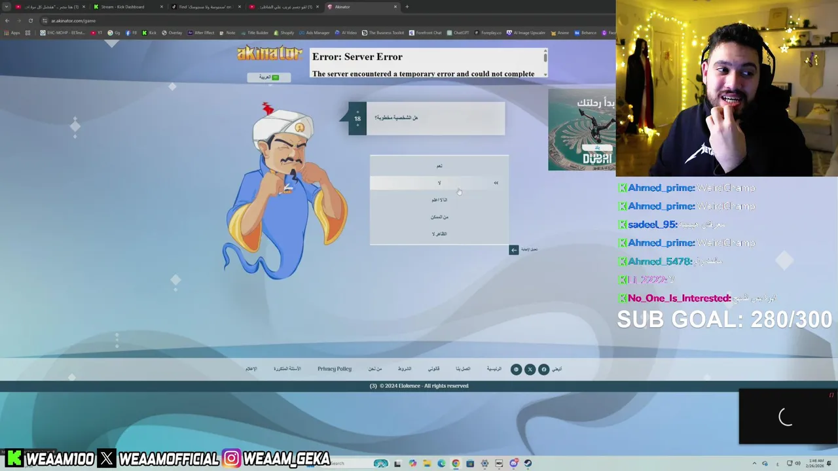Click the back arrow to correct answer
Screen dimensions: 838x471
[514, 250]
